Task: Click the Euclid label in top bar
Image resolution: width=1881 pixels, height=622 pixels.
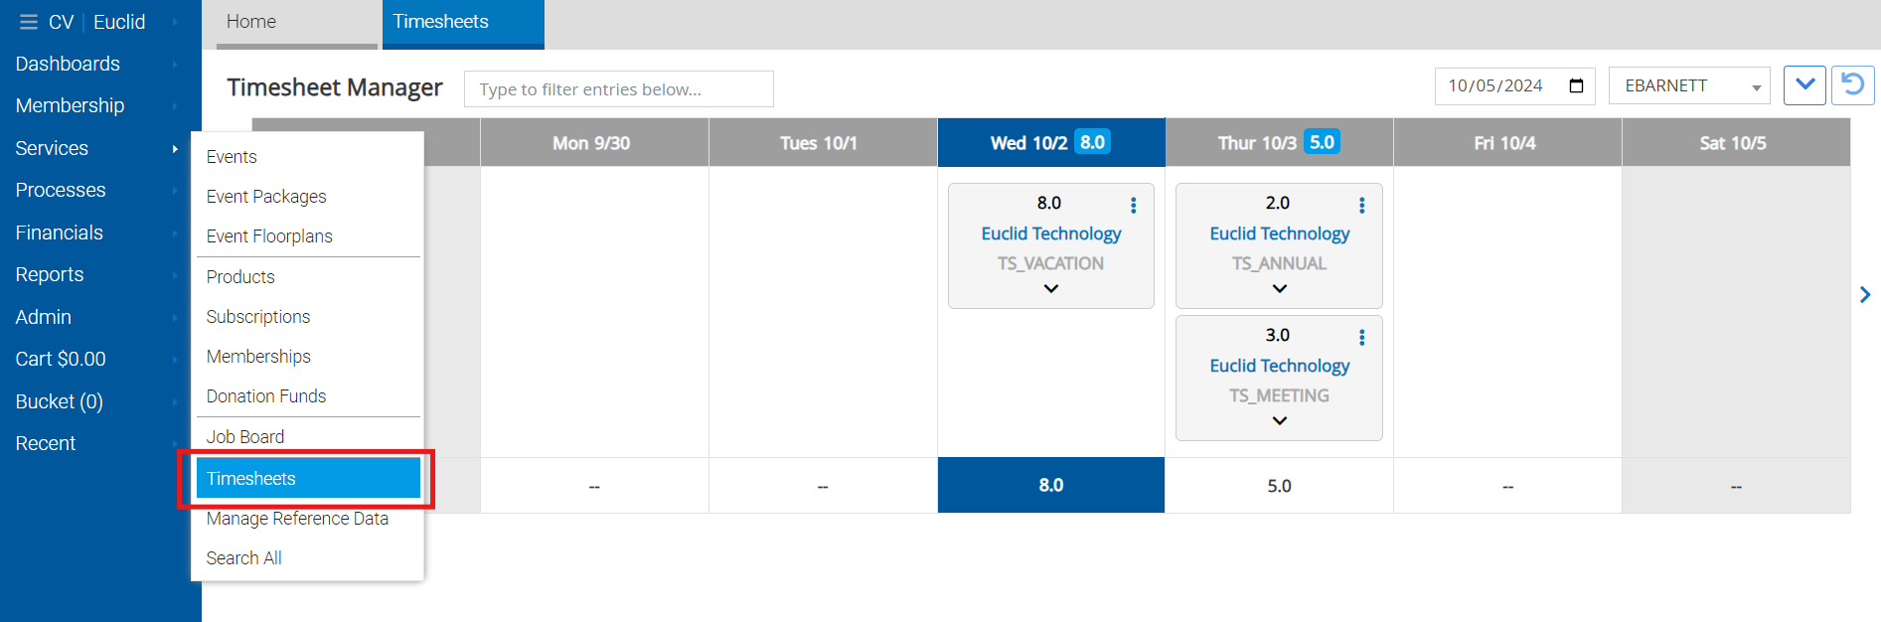Action: click(x=119, y=22)
